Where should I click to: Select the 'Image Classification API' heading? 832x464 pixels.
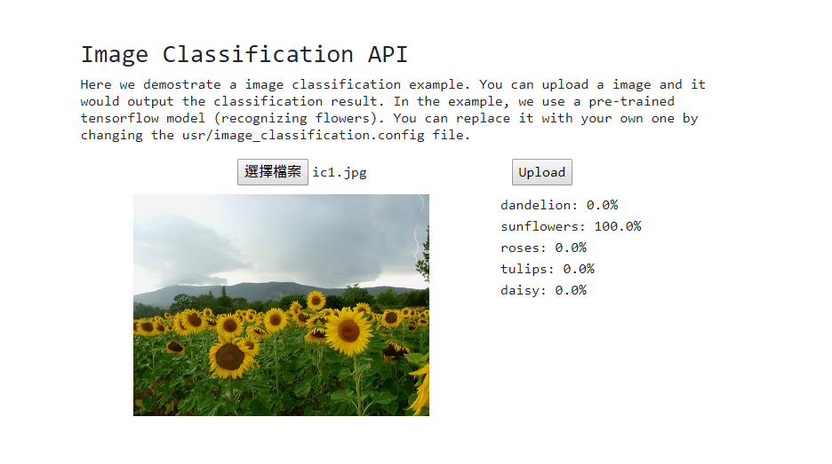244,54
